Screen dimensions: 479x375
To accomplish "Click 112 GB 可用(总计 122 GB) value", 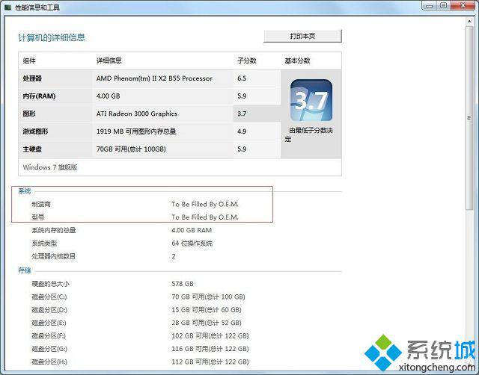I will coord(210,362).
